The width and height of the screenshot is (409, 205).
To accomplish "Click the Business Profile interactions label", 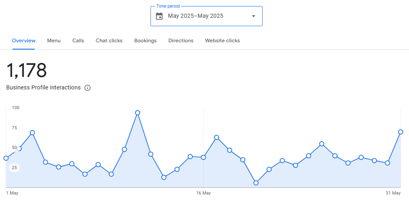I will tap(43, 87).
